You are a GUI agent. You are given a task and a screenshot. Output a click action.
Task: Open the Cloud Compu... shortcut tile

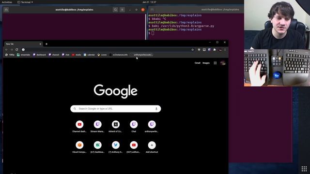tap(79, 147)
